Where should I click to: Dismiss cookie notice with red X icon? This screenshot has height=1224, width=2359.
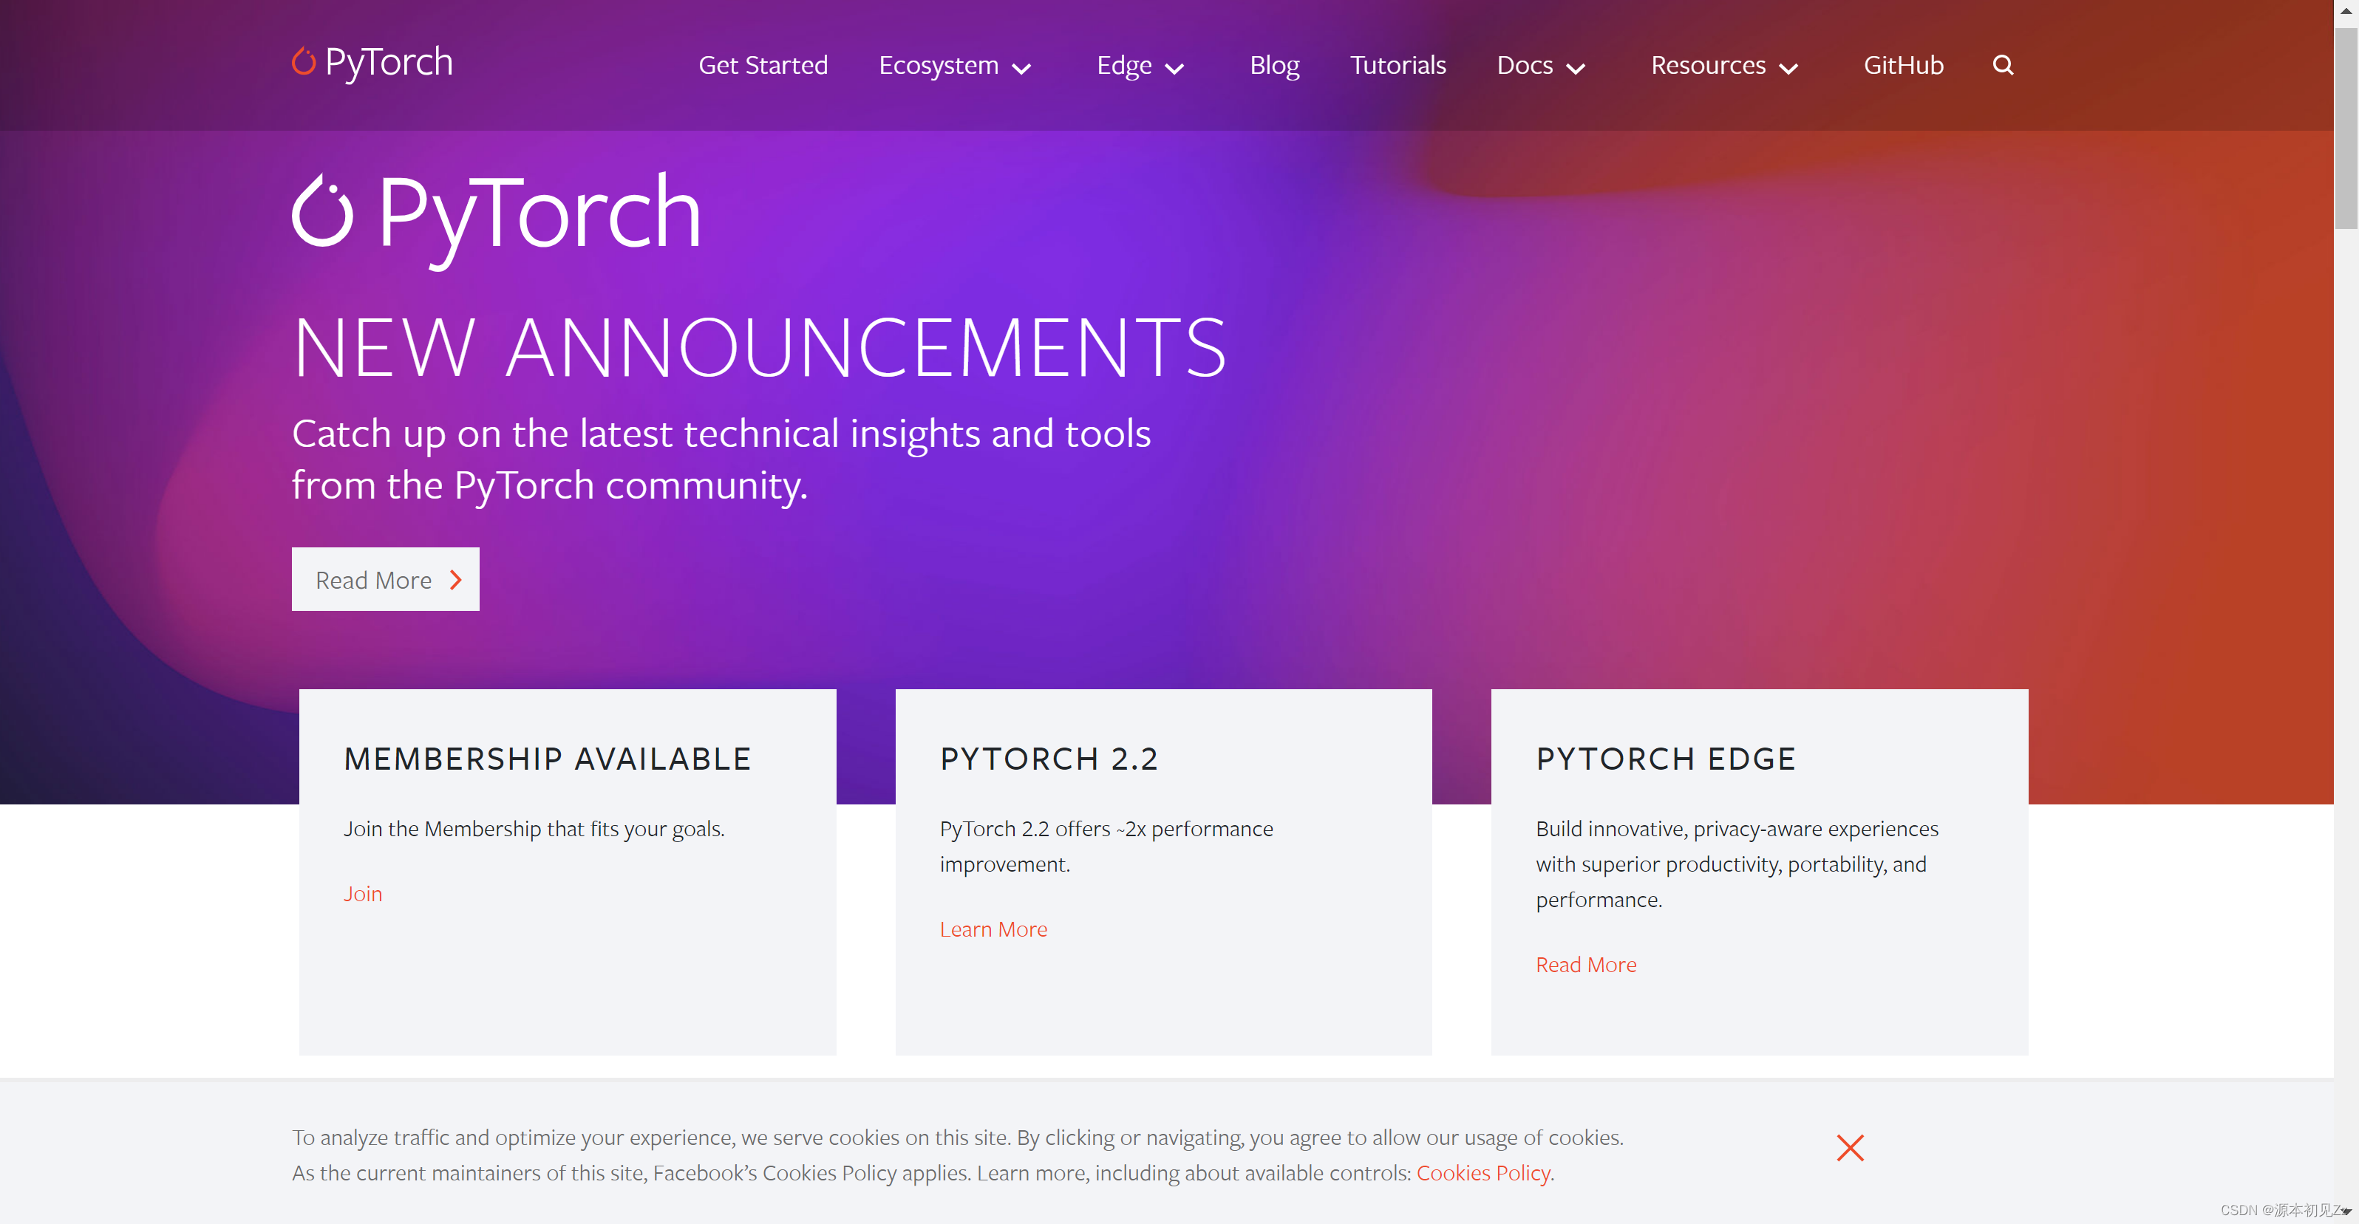[x=1849, y=1147]
